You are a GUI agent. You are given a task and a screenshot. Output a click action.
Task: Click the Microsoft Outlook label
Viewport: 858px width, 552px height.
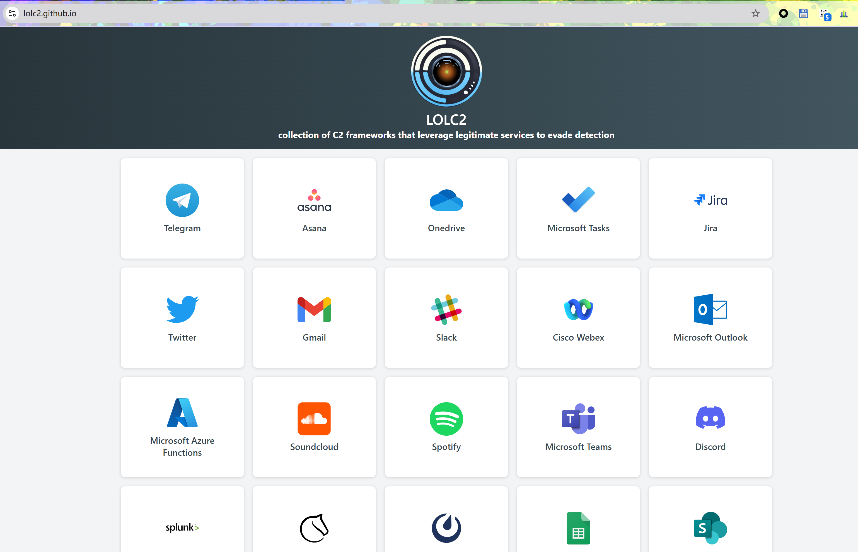[710, 338]
